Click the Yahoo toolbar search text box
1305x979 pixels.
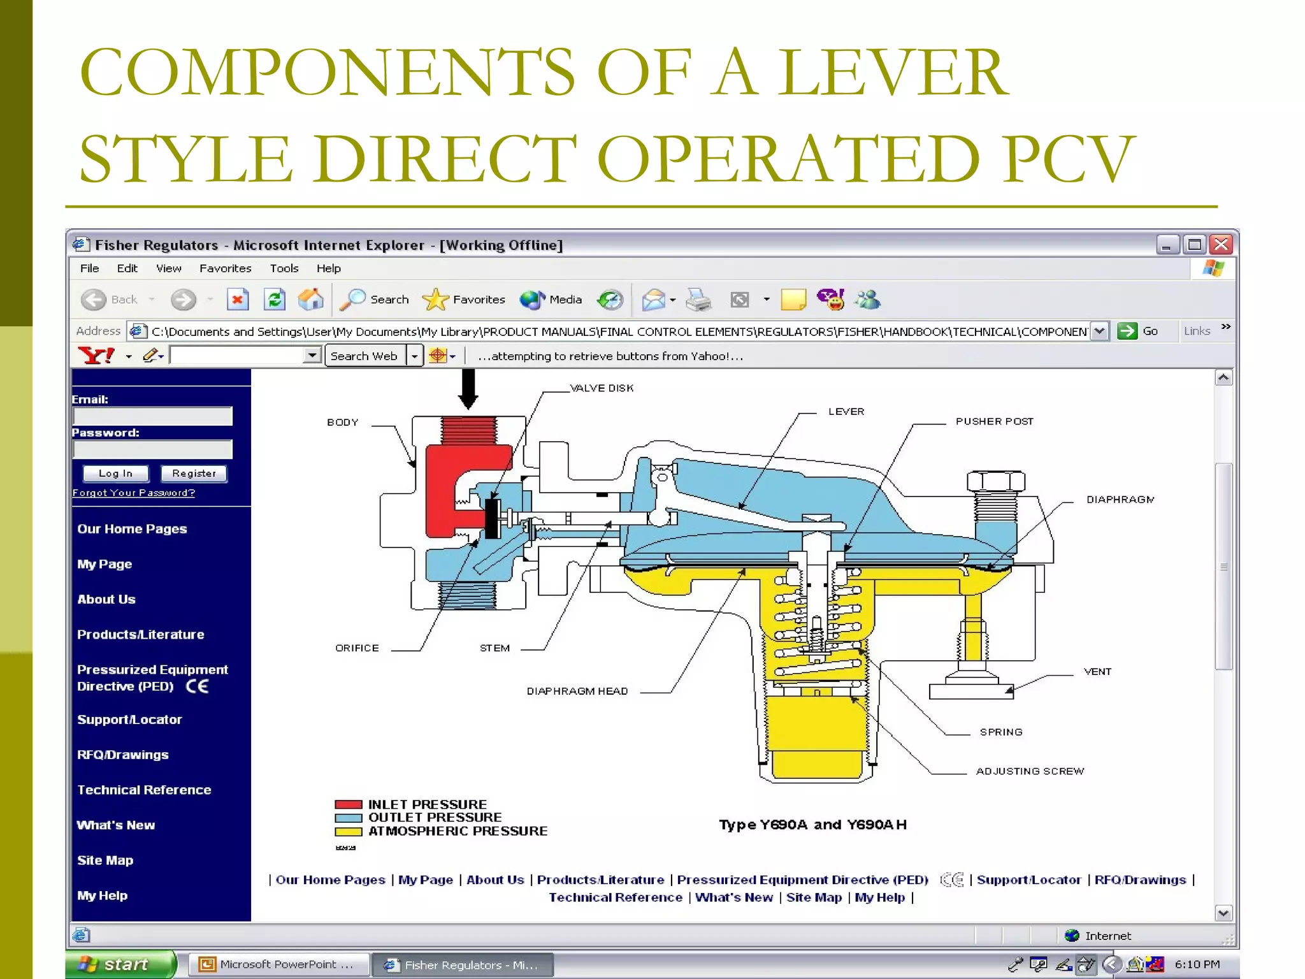click(238, 356)
